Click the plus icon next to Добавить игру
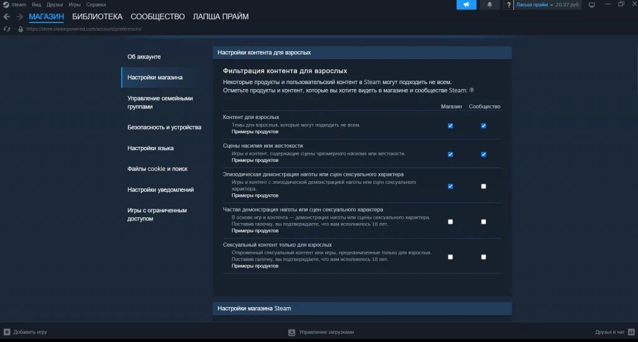The image size is (638, 342). [7, 332]
